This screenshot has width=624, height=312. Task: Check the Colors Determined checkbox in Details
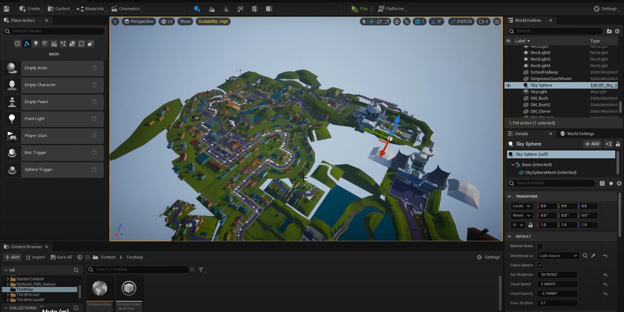(540, 265)
